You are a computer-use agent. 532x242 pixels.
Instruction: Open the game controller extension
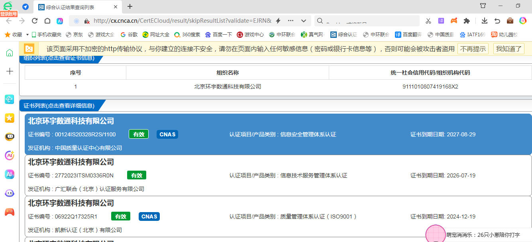[454, 21]
